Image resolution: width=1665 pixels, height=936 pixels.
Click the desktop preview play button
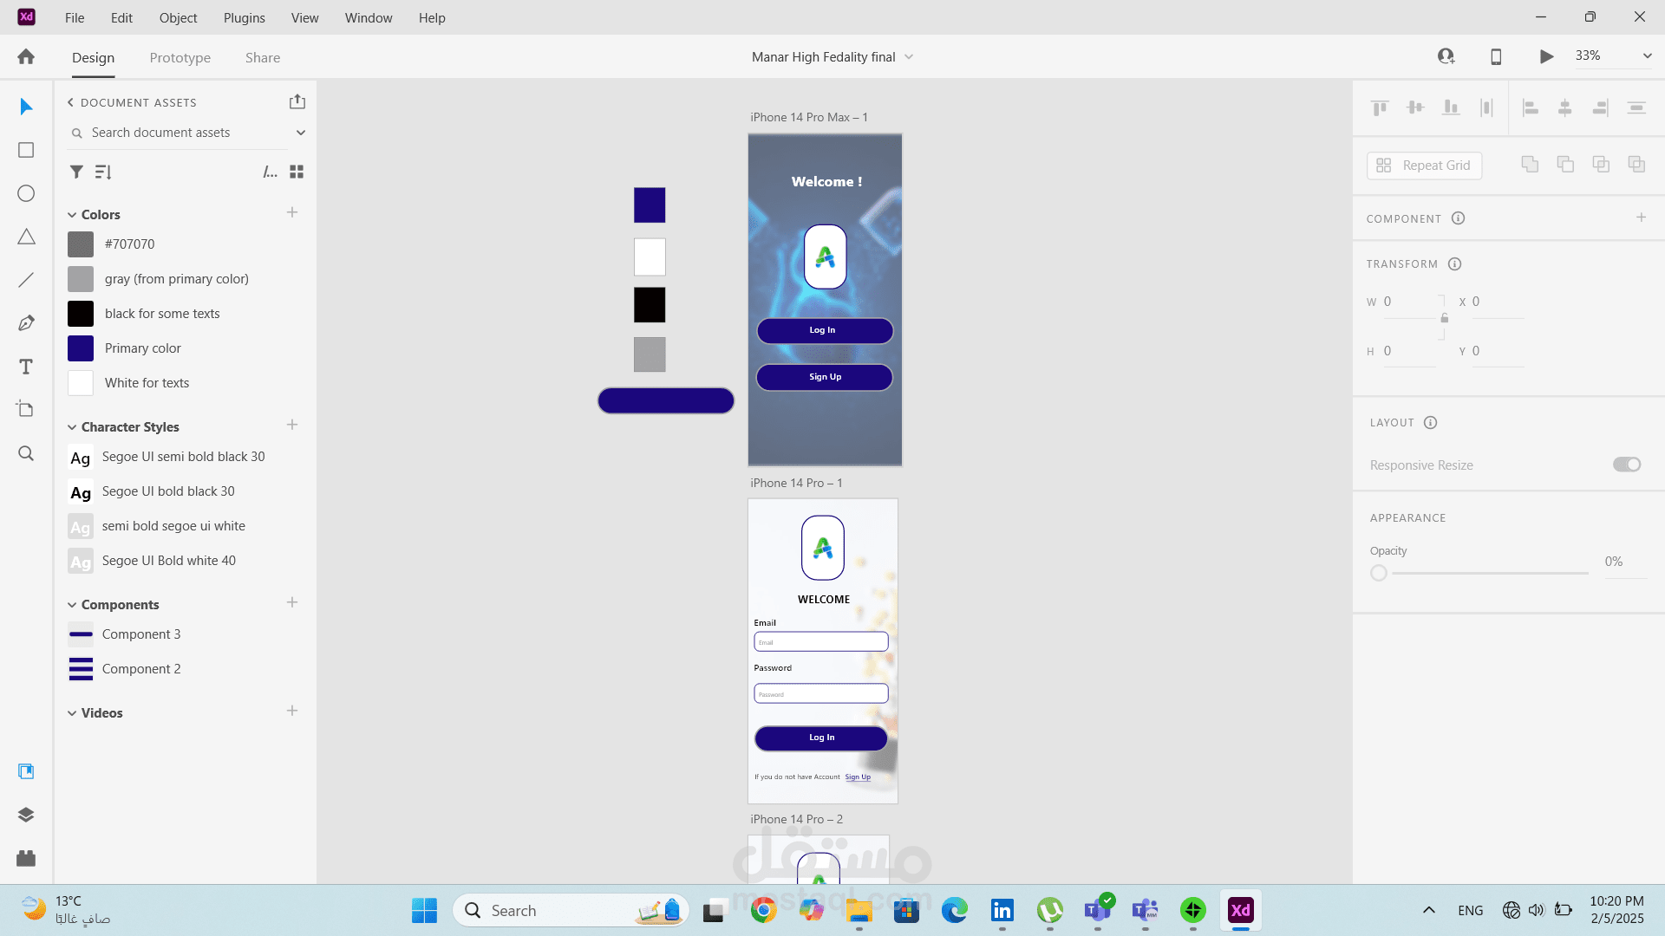click(1546, 56)
